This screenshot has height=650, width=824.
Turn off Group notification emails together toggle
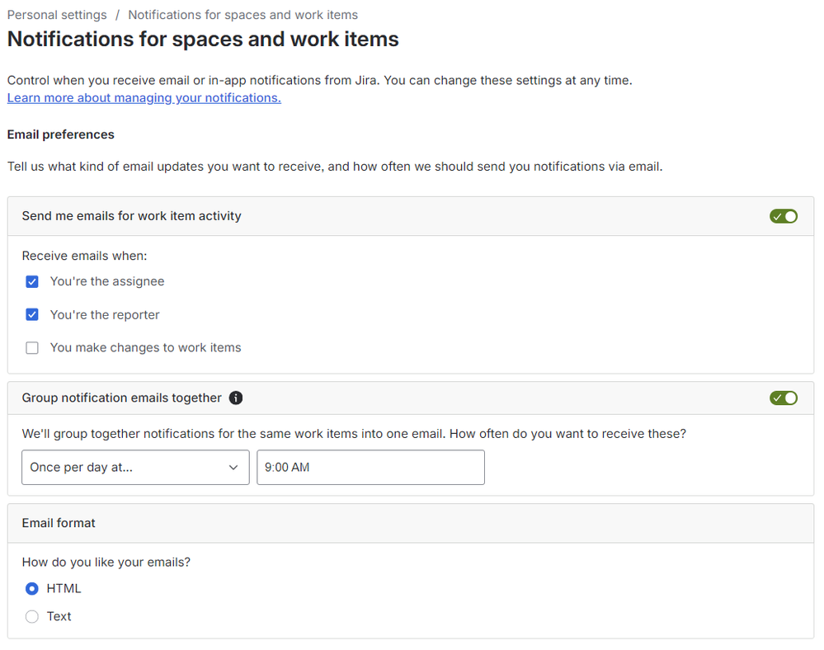pos(784,398)
